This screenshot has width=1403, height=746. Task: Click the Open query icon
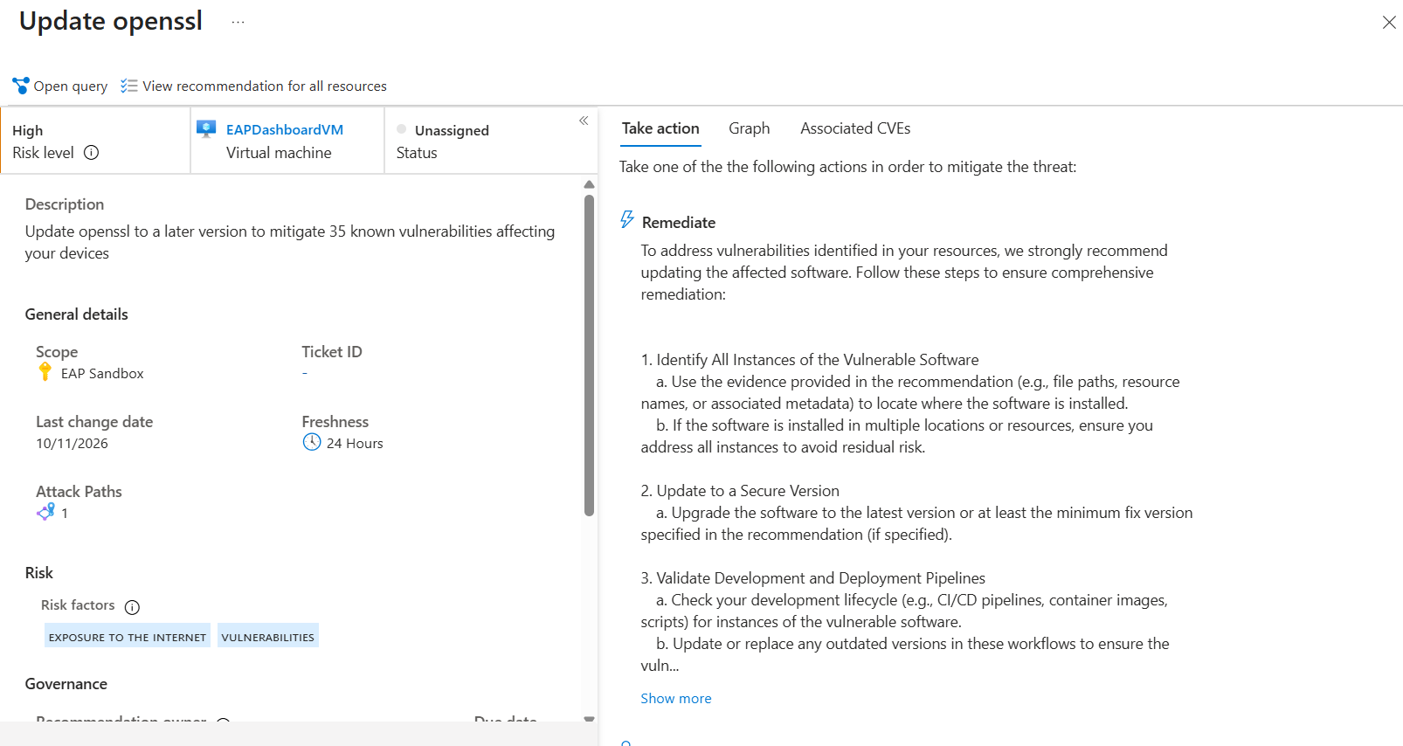coord(21,86)
